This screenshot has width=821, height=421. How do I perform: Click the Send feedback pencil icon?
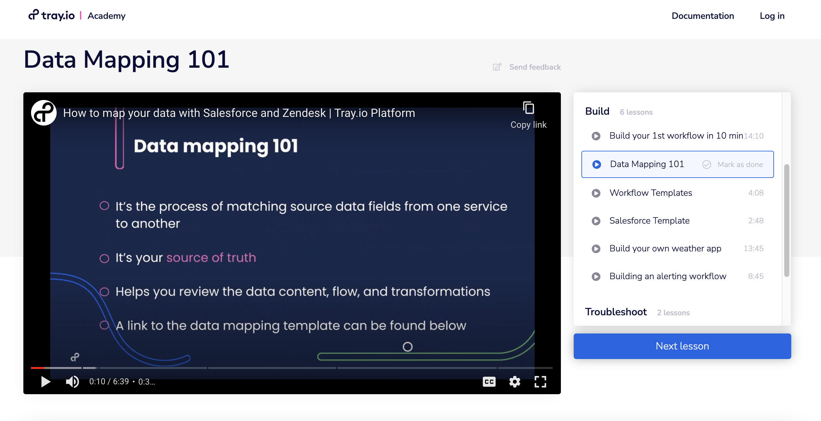click(x=497, y=67)
